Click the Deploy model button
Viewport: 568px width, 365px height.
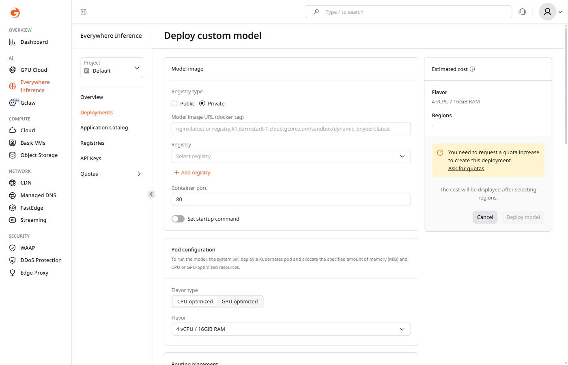pyautogui.click(x=523, y=217)
